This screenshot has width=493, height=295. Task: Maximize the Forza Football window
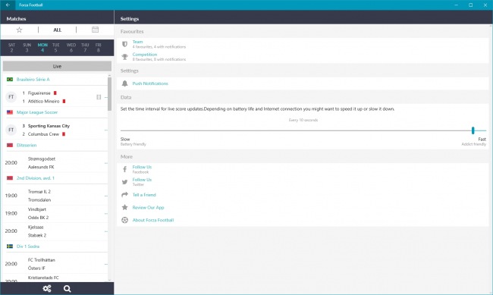[x=471, y=5]
